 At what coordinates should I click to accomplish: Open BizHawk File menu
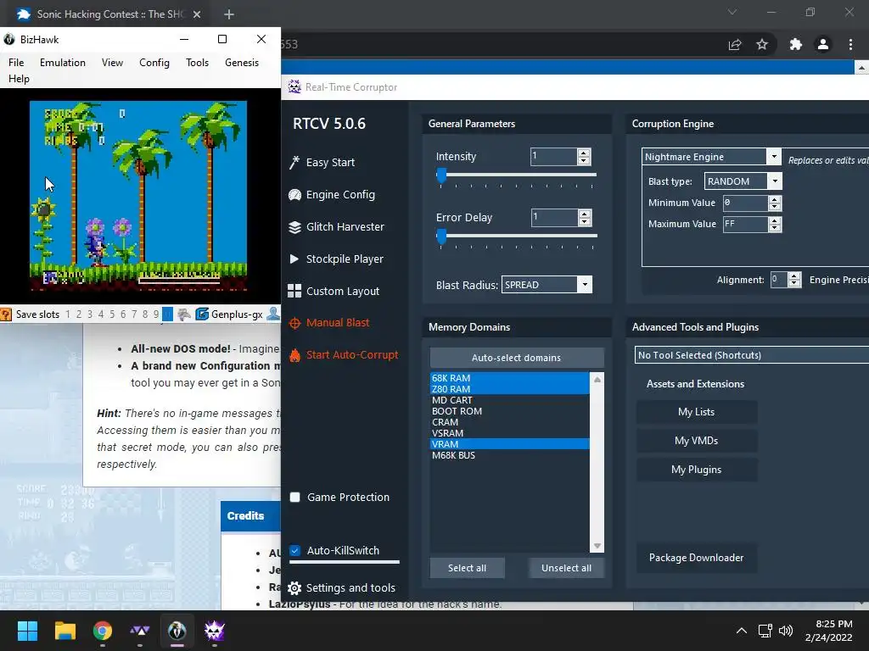(16, 63)
